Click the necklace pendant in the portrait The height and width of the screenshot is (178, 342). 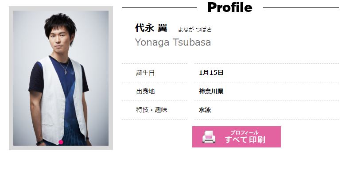pos(66,72)
